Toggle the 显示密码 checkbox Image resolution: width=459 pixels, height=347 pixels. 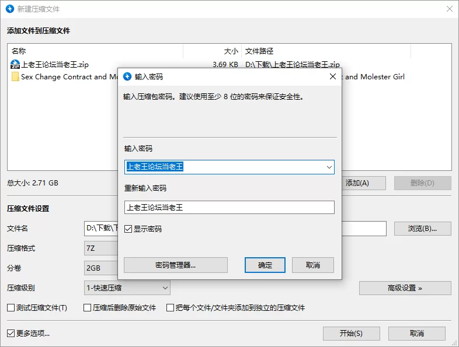(128, 229)
